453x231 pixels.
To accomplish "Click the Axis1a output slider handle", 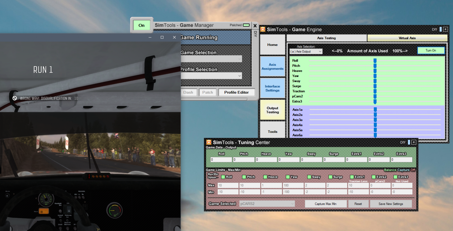I will 375,110.
